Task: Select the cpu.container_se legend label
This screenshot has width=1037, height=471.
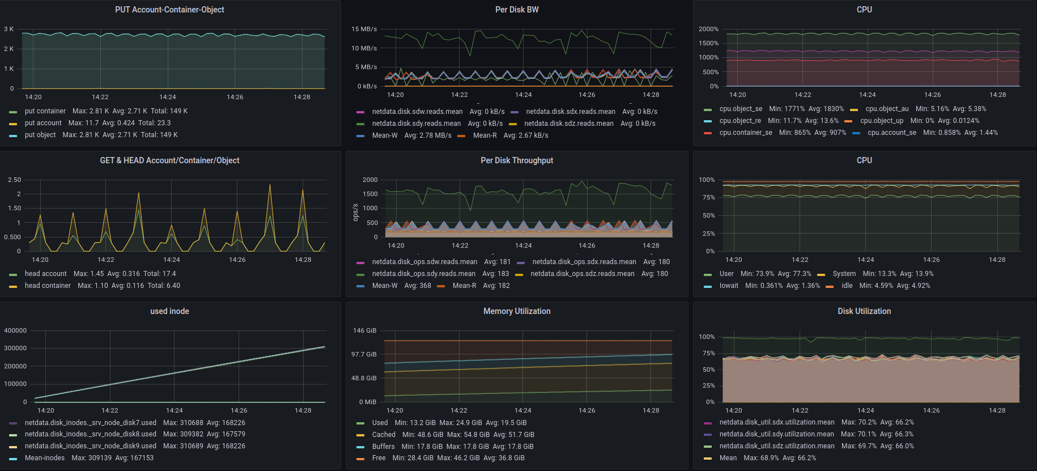Action: 745,133
